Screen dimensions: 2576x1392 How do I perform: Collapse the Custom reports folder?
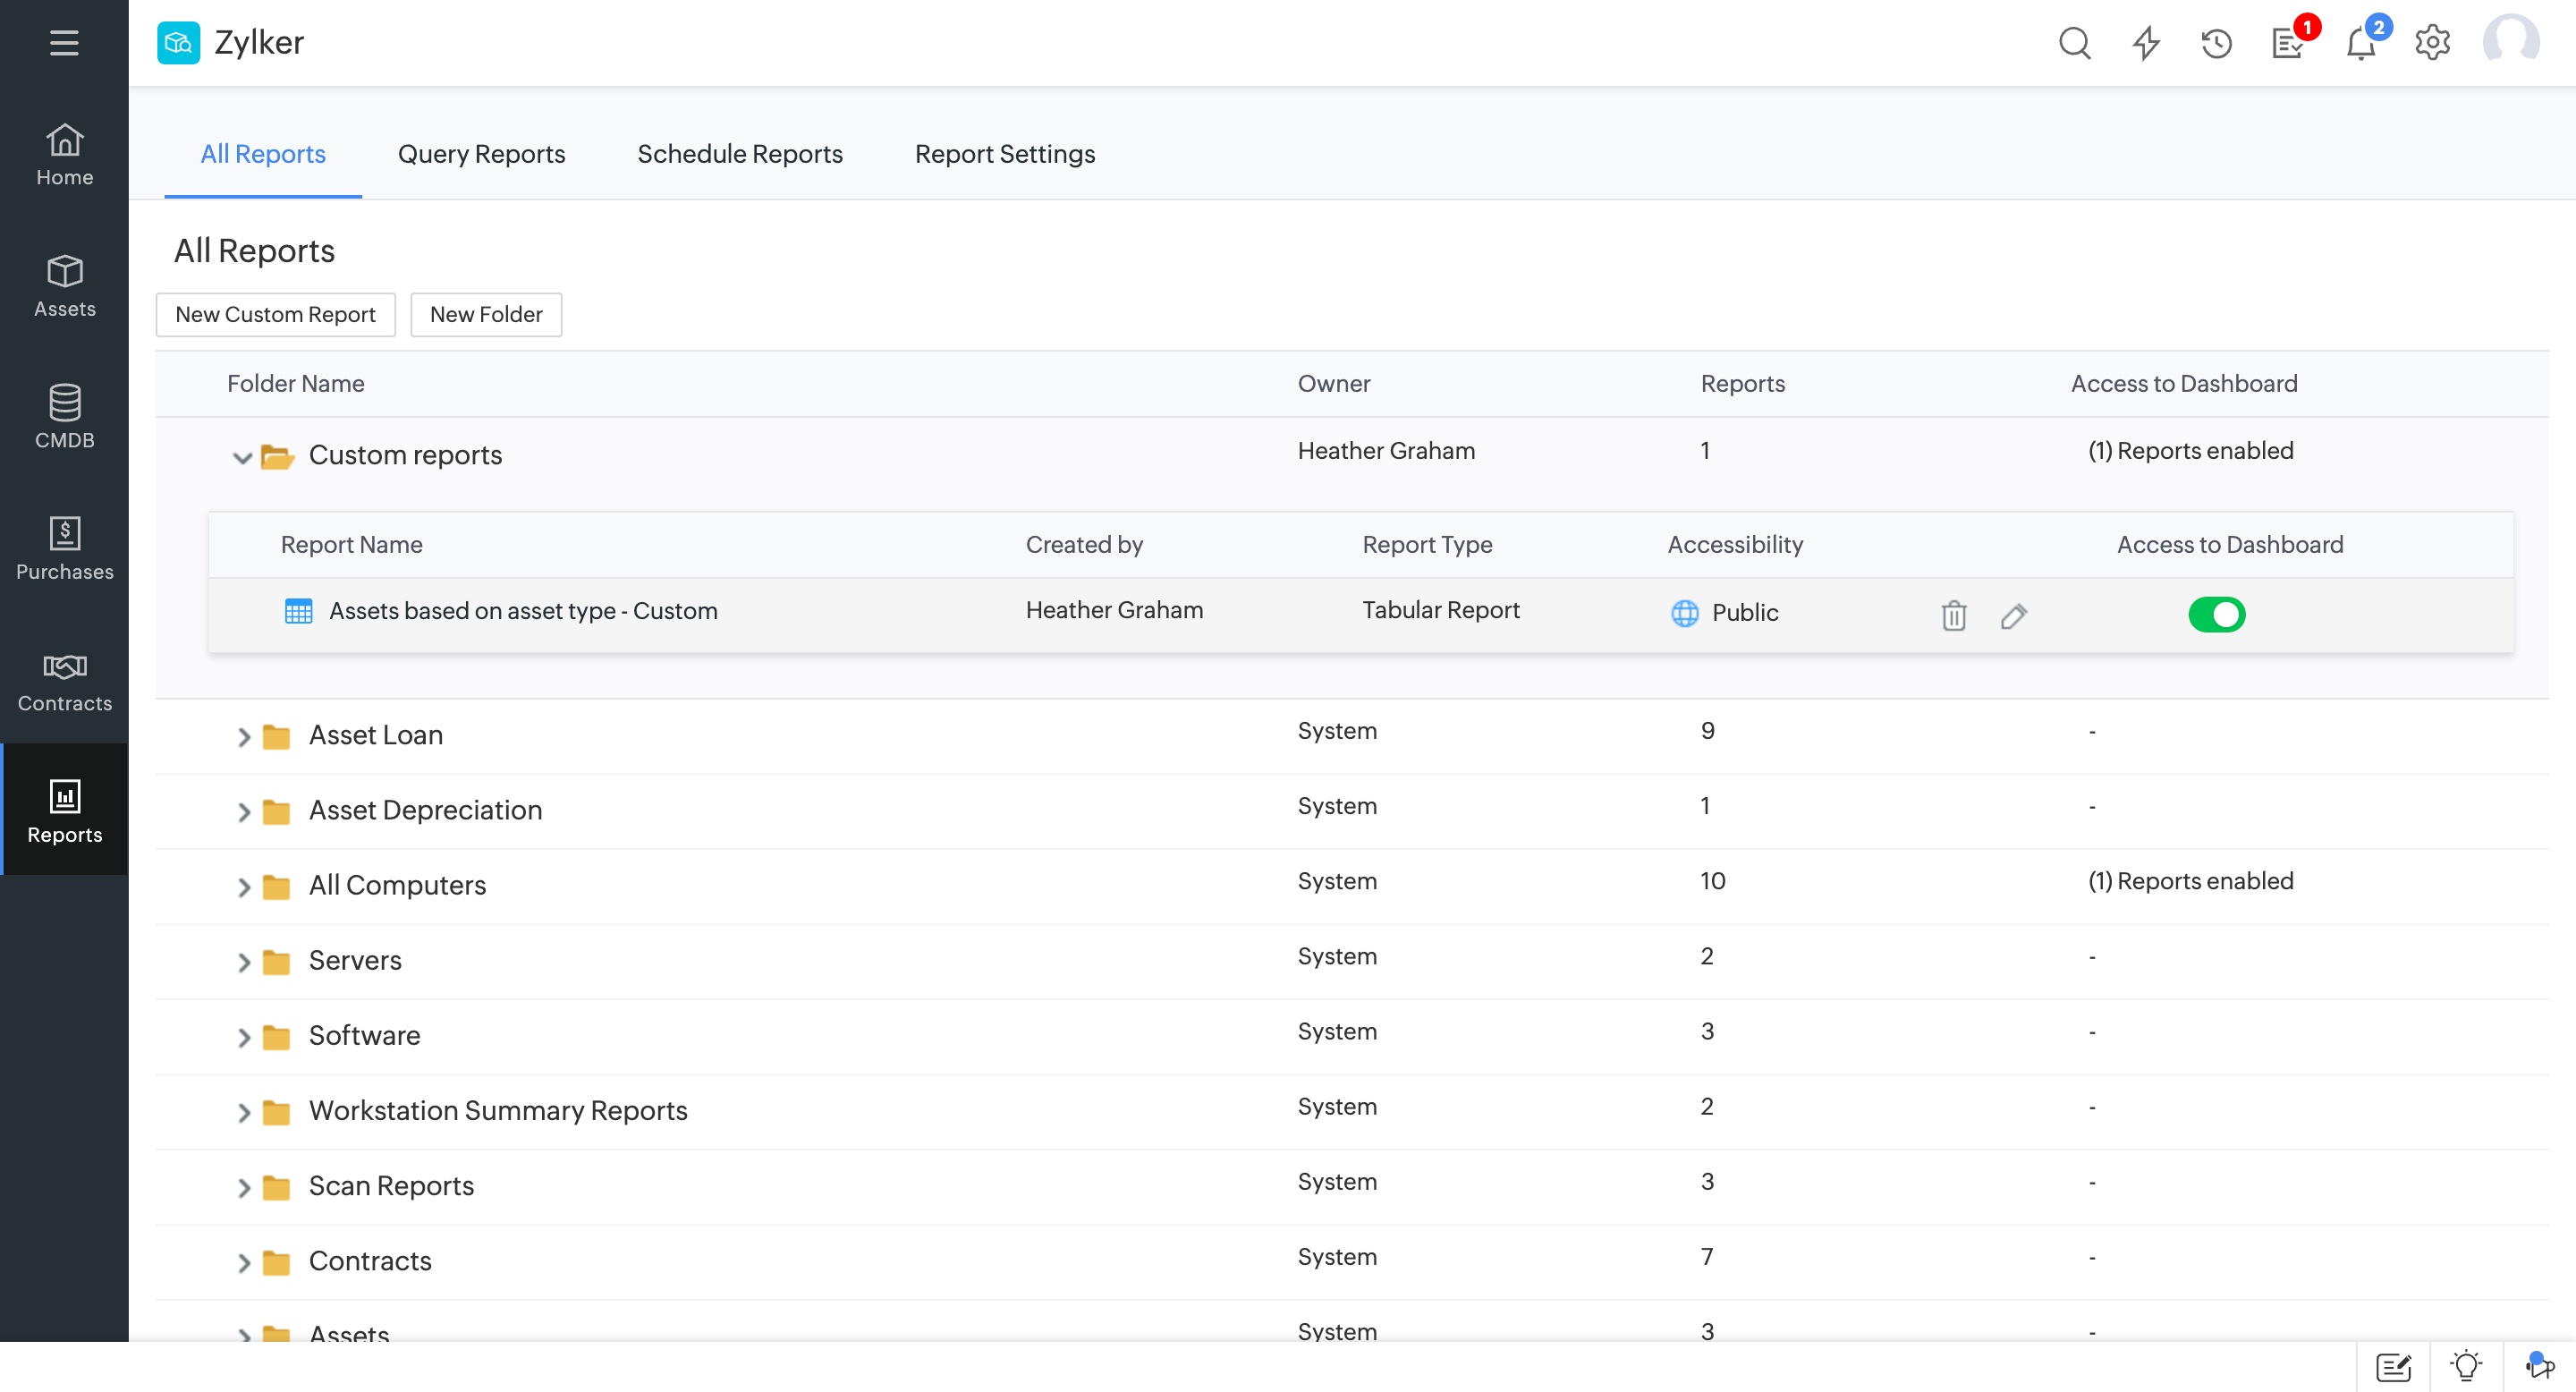242,457
